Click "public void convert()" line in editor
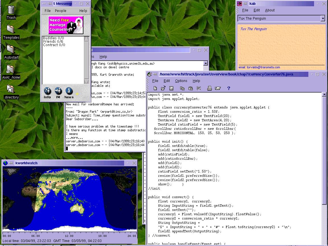 171,197
